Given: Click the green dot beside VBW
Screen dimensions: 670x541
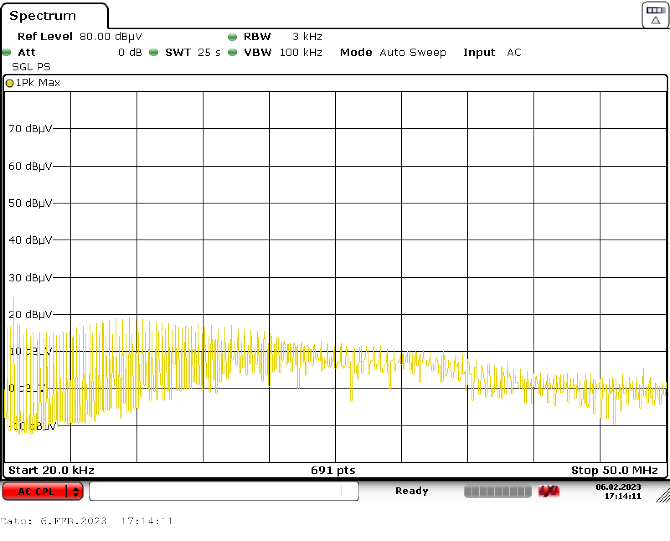Looking at the screenshot, I should pyautogui.click(x=232, y=53).
